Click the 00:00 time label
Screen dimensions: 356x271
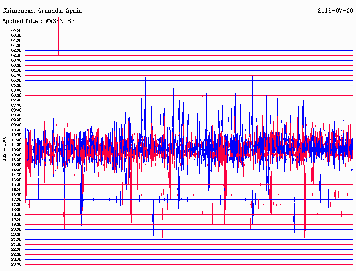(16, 31)
